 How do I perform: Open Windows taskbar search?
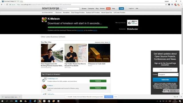coord(7,101)
